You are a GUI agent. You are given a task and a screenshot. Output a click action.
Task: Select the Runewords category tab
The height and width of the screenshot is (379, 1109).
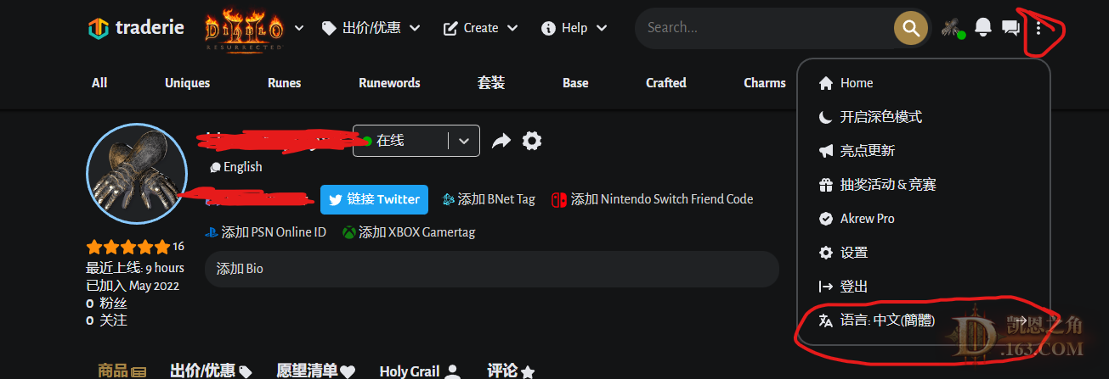pyautogui.click(x=389, y=83)
